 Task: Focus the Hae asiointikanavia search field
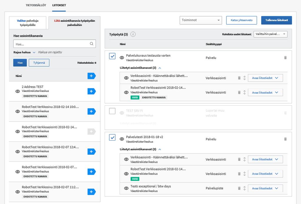tap(54, 44)
